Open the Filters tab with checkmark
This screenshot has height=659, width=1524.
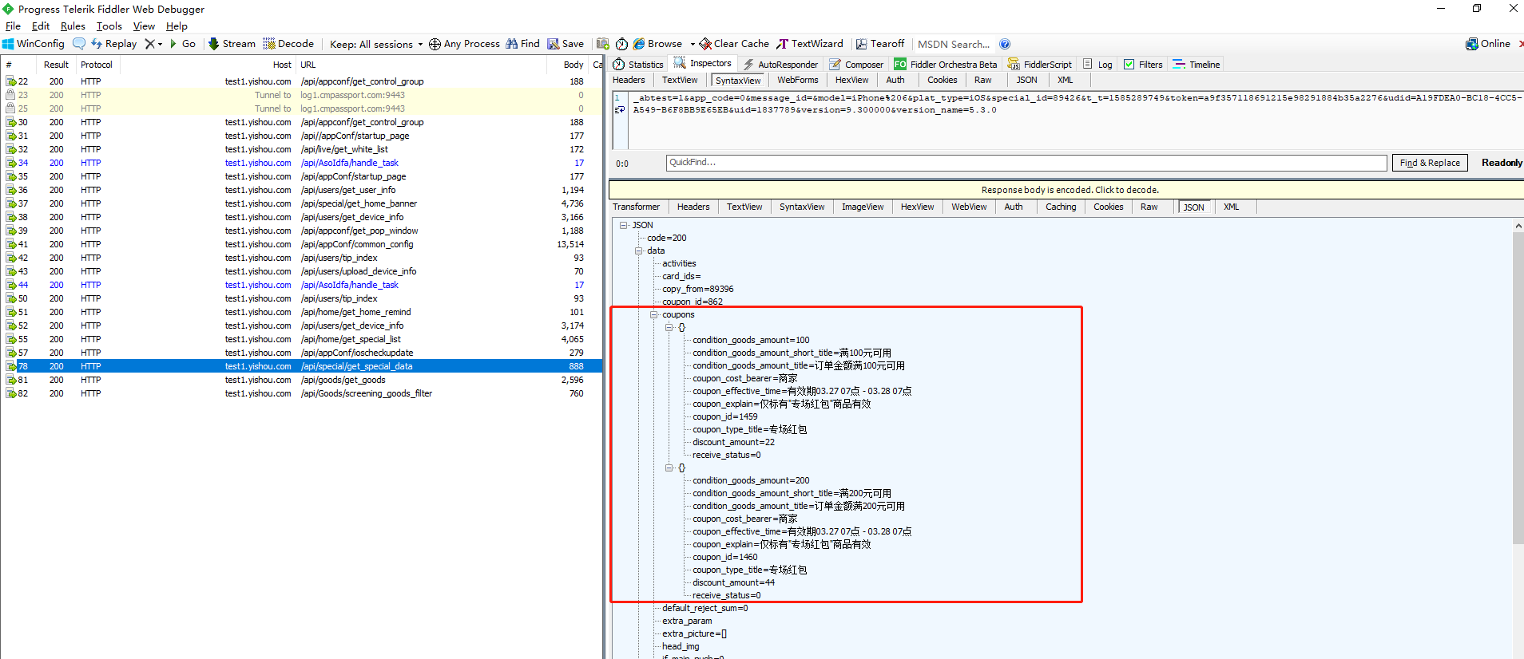1143,65
